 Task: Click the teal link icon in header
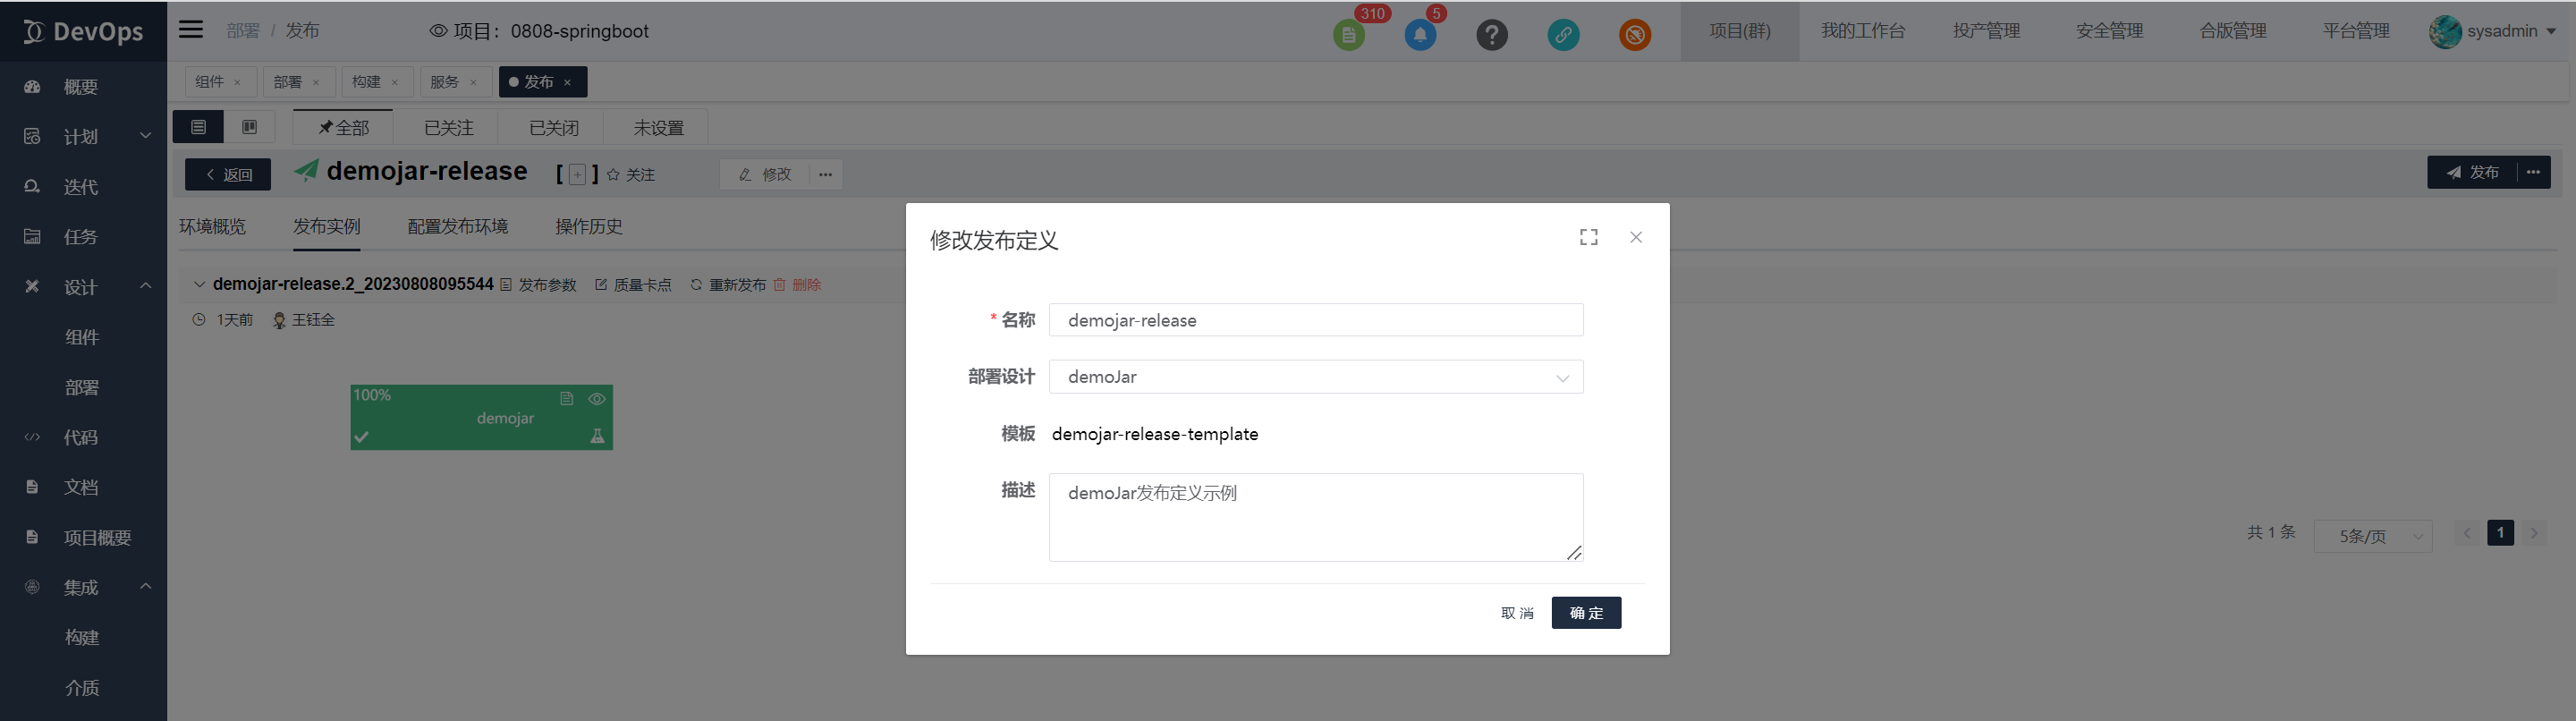click(x=1563, y=35)
